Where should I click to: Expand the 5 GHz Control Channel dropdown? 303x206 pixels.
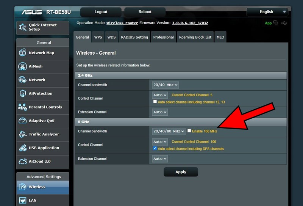(160, 142)
